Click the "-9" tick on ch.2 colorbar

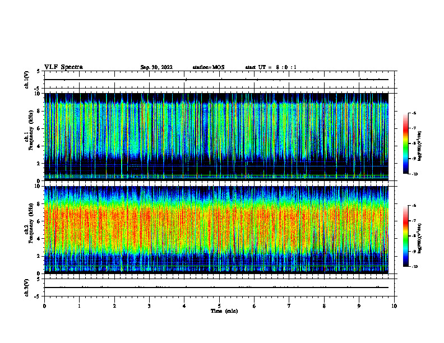click(414, 252)
